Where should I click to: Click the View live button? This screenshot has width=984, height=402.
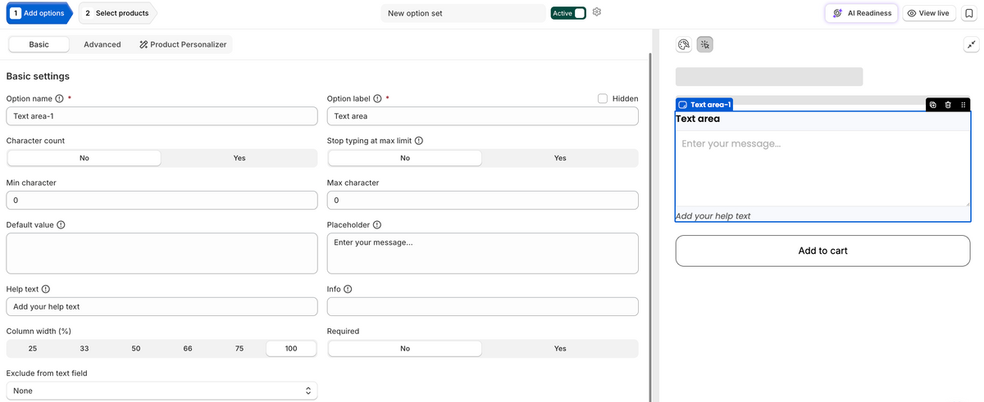pos(928,13)
